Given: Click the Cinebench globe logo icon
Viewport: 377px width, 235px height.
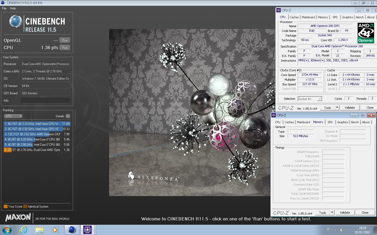Looking at the screenshot, I should pos(16,21).
